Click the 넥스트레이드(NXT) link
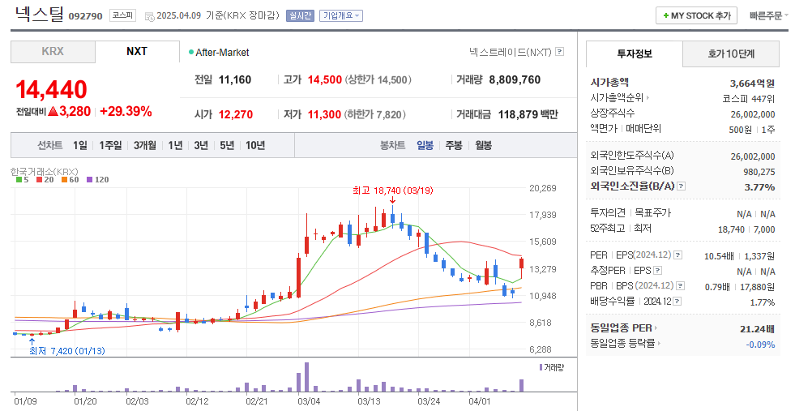The image size is (795, 411). click(511, 52)
